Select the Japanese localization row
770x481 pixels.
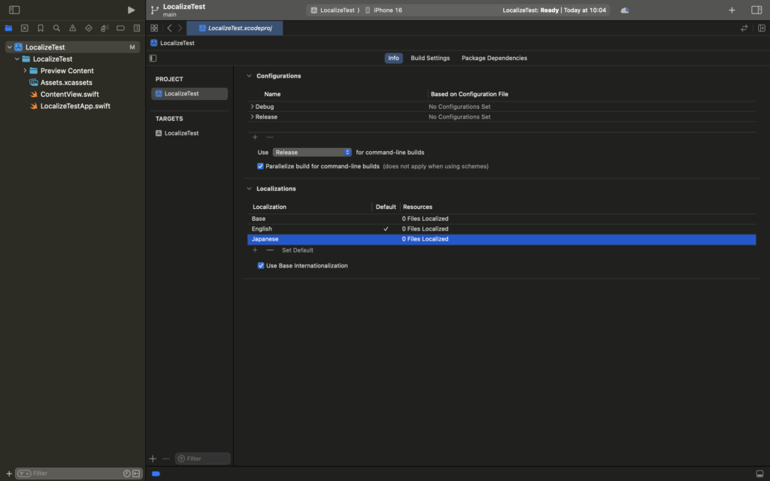point(502,239)
